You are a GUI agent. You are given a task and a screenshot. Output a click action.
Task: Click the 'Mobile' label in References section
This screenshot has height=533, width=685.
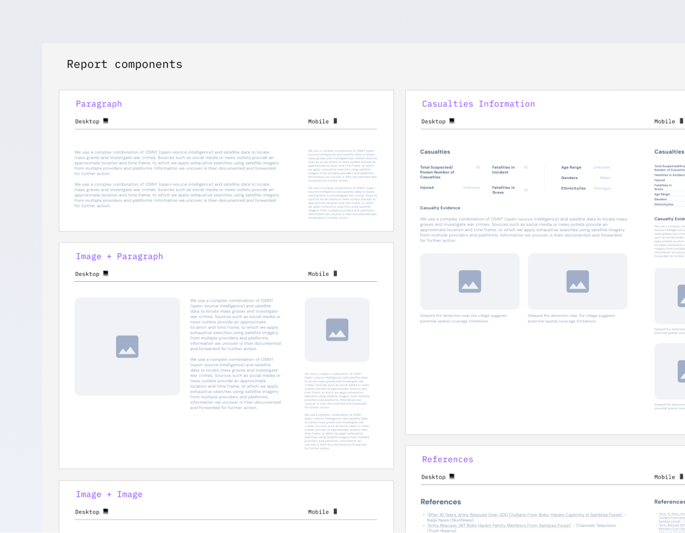click(664, 477)
